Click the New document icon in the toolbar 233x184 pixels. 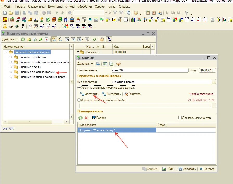click(5, 13)
